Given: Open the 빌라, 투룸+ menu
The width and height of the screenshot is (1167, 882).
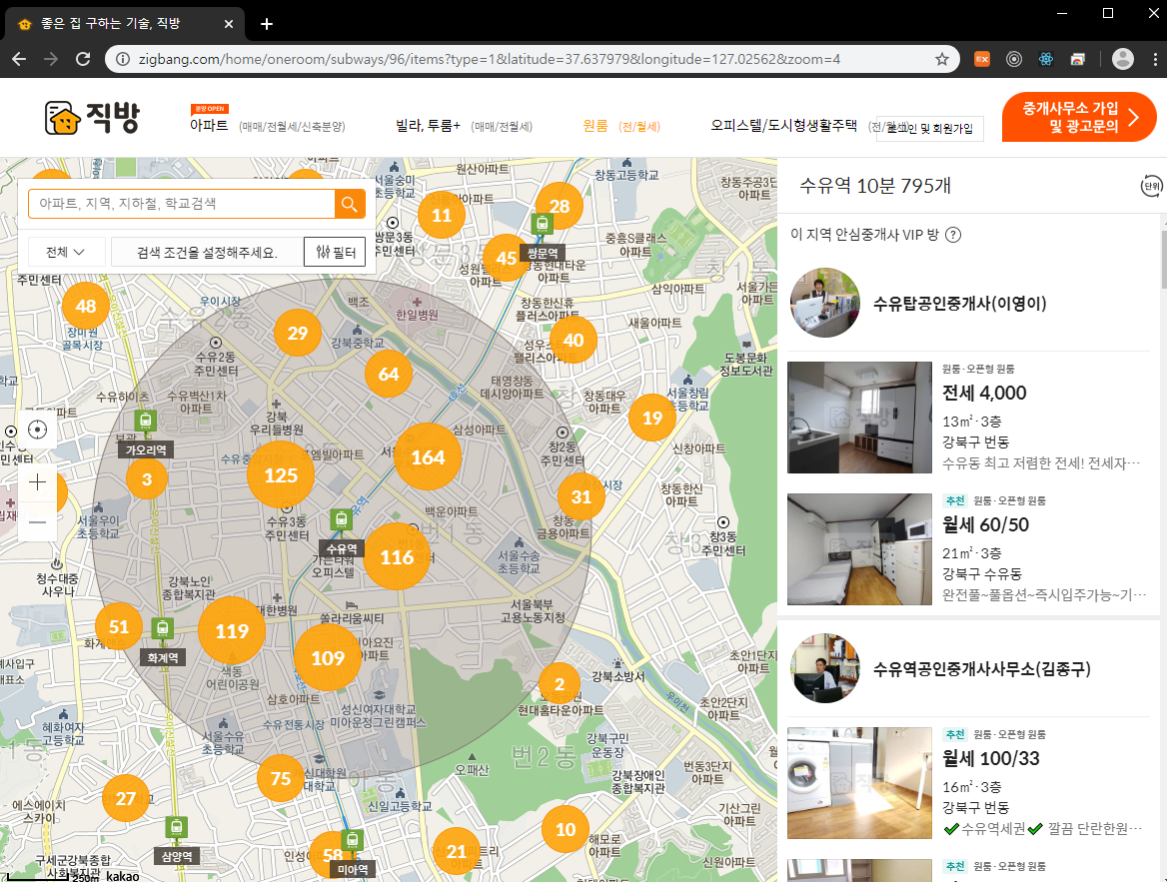Looking at the screenshot, I should pos(428,126).
